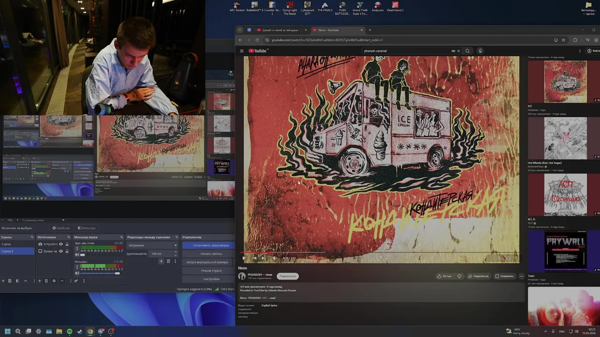Open advanced audio properties gears icon
The width and height of the screenshot is (600, 337).
[x=76, y=281]
